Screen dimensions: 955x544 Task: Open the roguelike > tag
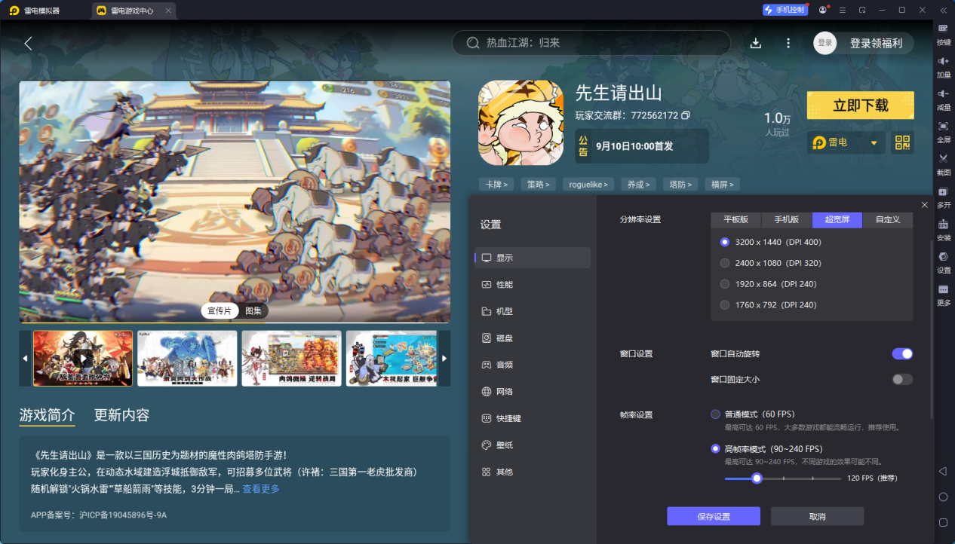click(588, 184)
